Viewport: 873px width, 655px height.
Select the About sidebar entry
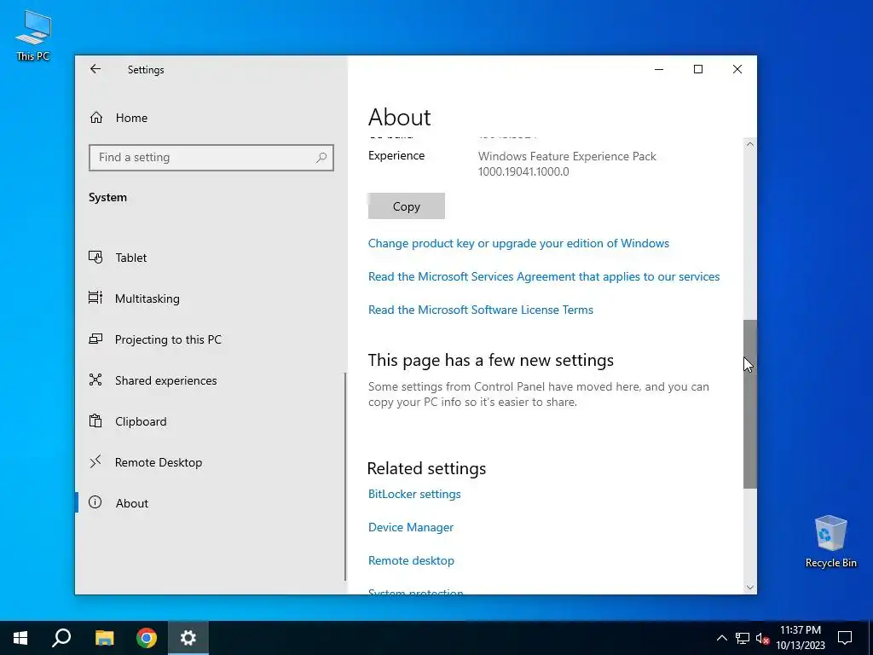[x=211, y=503]
